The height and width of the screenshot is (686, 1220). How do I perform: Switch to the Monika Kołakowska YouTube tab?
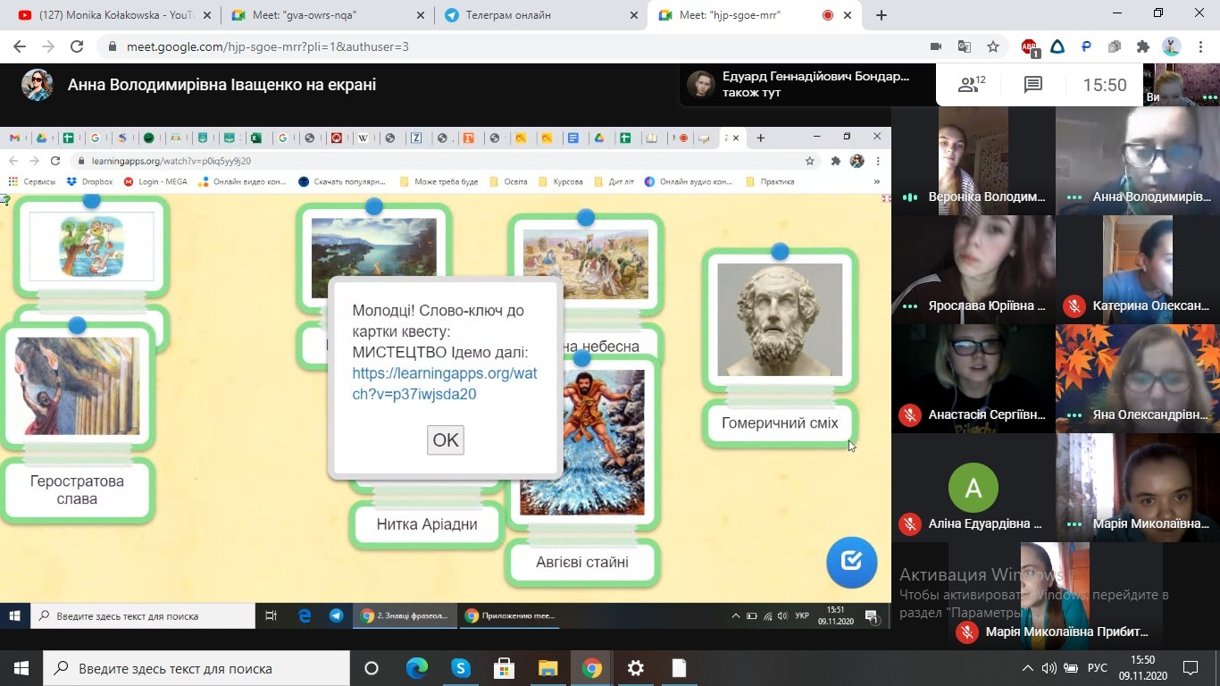click(x=110, y=15)
